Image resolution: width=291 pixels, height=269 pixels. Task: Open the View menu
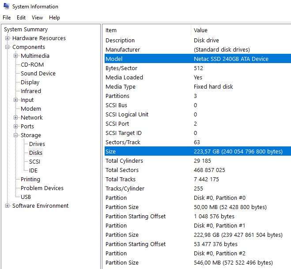37,18
